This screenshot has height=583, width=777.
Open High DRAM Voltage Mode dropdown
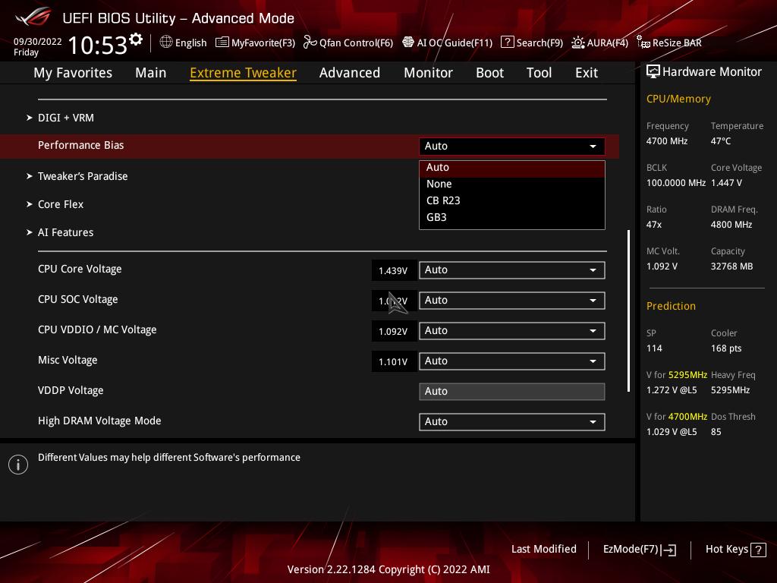click(512, 422)
